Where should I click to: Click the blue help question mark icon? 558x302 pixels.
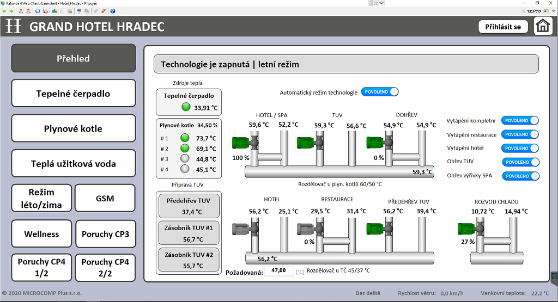click(112, 11)
